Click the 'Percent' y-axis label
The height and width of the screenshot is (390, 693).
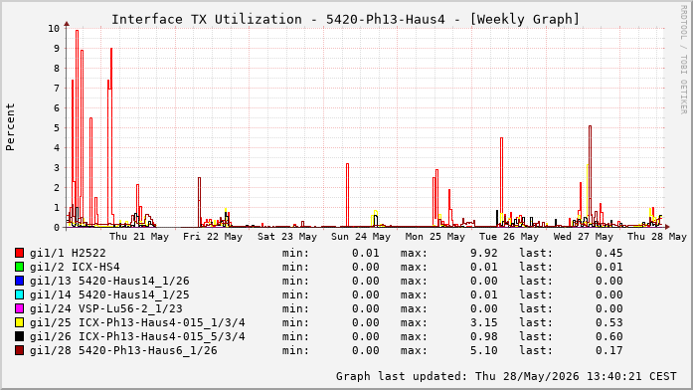[x=10, y=127]
